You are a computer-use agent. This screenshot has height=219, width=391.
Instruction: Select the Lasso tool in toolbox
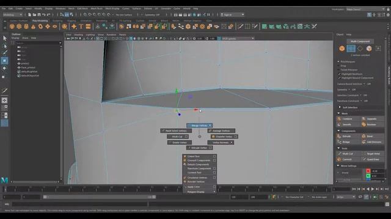4,46
